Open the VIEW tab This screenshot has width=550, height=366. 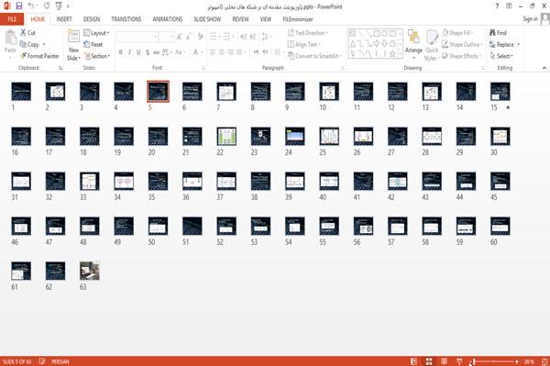[x=266, y=19]
